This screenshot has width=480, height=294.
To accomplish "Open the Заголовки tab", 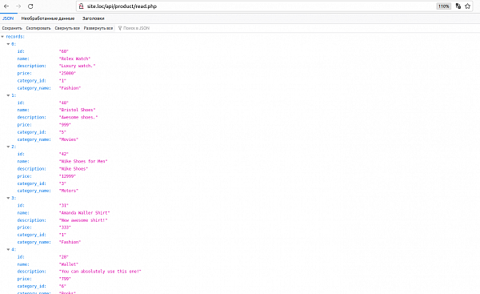I will click(94, 18).
